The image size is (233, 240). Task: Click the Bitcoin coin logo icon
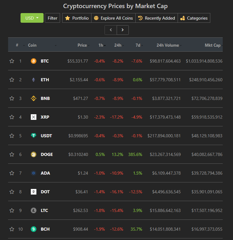pos(34,61)
